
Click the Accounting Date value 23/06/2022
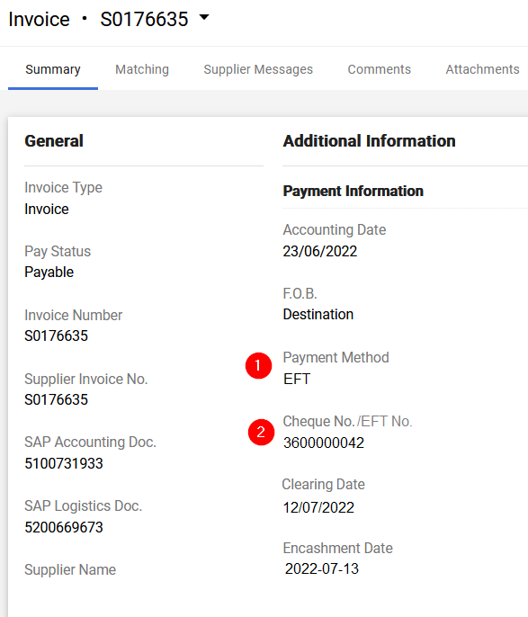point(320,251)
